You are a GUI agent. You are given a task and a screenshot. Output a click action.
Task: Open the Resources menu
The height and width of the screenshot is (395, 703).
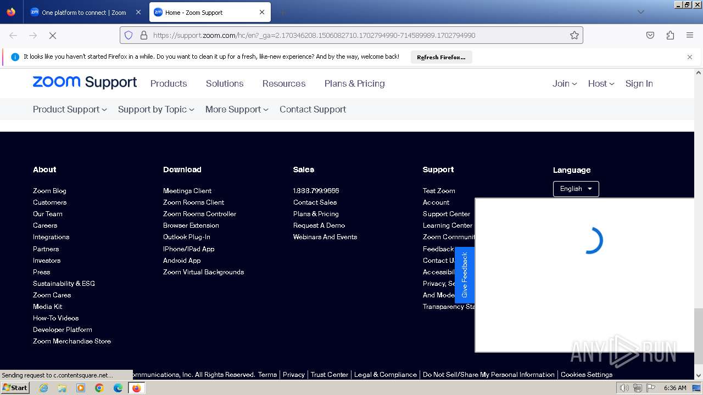pos(284,83)
